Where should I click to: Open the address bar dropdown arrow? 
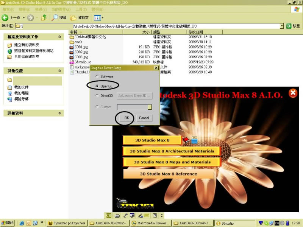click(x=282, y=26)
